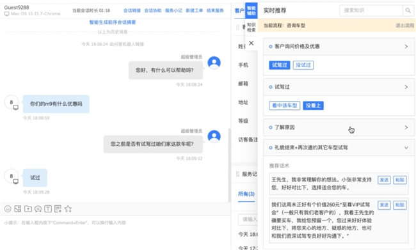
Task: Expand the 试驾过 step chevron
Action: click(406, 87)
